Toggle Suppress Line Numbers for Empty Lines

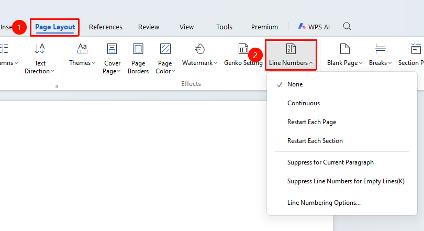(x=342, y=181)
